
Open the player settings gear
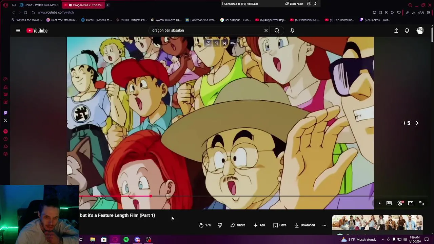[x=400, y=203]
